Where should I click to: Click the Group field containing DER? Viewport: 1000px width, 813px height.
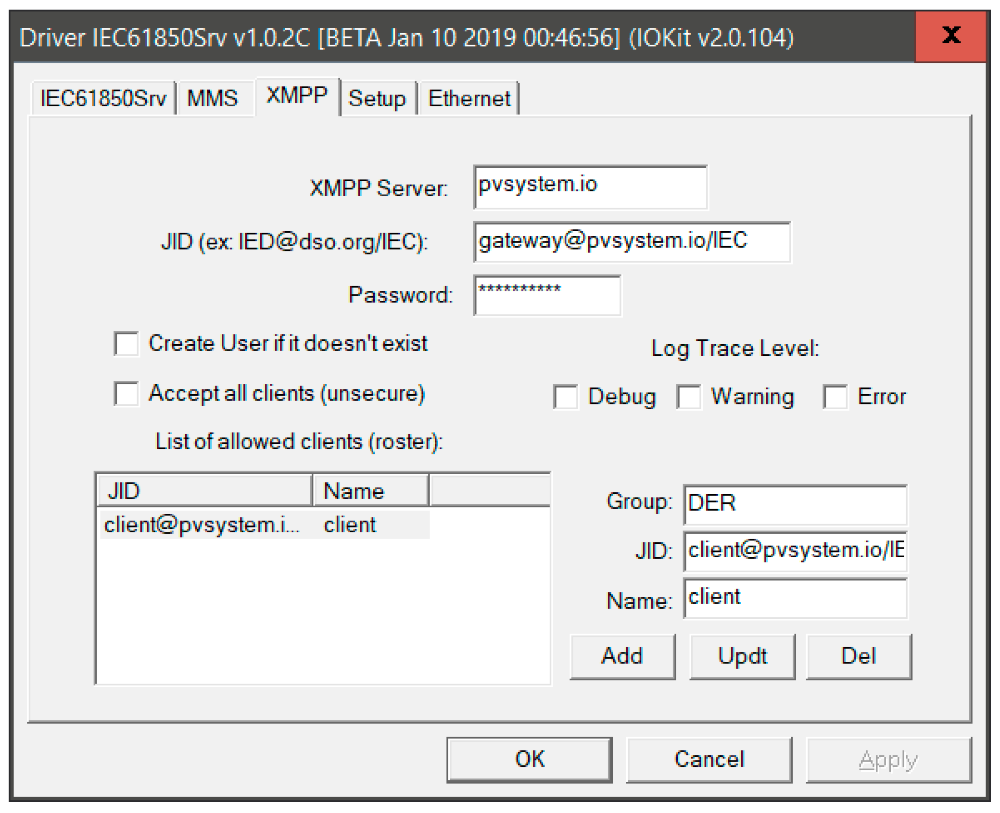tap(795, 503)
